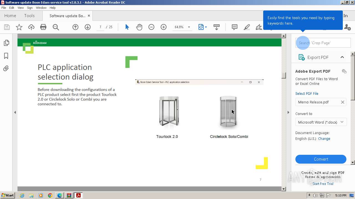
Task: Zoom out with the minus icon
Action: pos(151,27)
